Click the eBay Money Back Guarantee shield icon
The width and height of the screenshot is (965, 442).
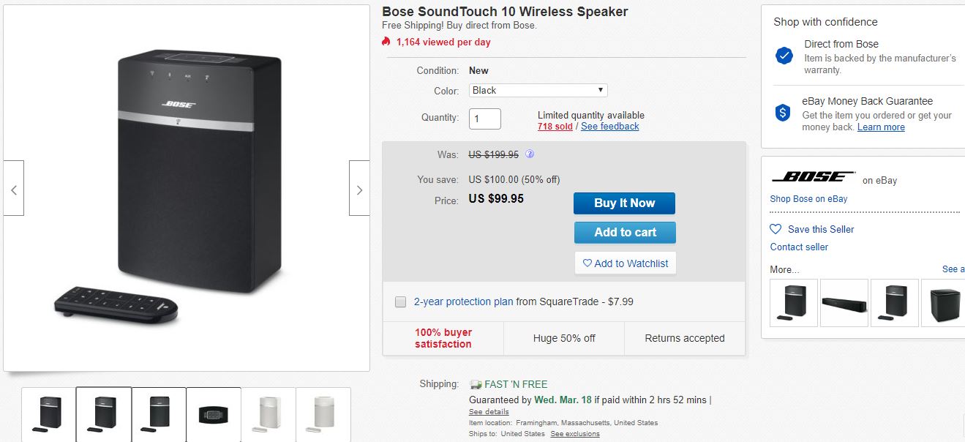click(784, 113)
